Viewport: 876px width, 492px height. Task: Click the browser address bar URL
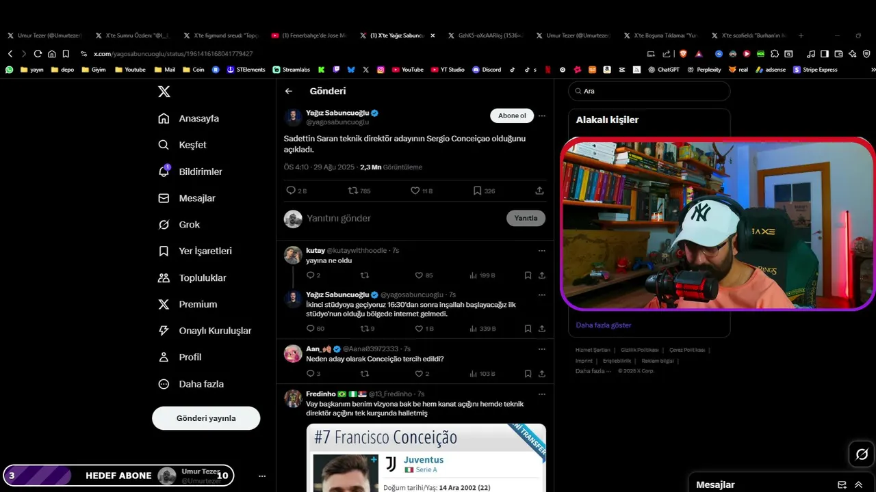pyautogui.click(x=173, y=53)
